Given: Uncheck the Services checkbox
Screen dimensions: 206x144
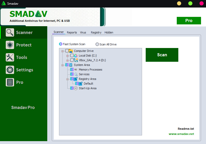Looking at the screenshot, I should point(72,74).
